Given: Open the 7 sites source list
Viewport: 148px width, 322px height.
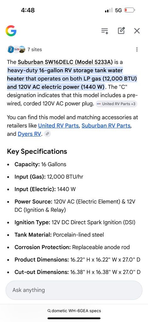Looking at the screenshot, I should click(35, 50).
